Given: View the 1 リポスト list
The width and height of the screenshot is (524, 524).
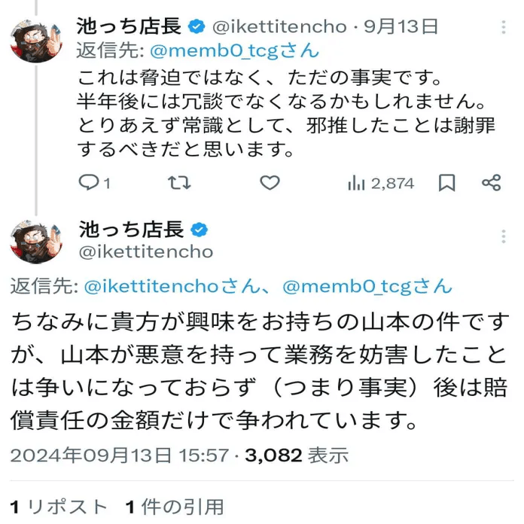Looking at the screenshot, I should coord(59,507).
